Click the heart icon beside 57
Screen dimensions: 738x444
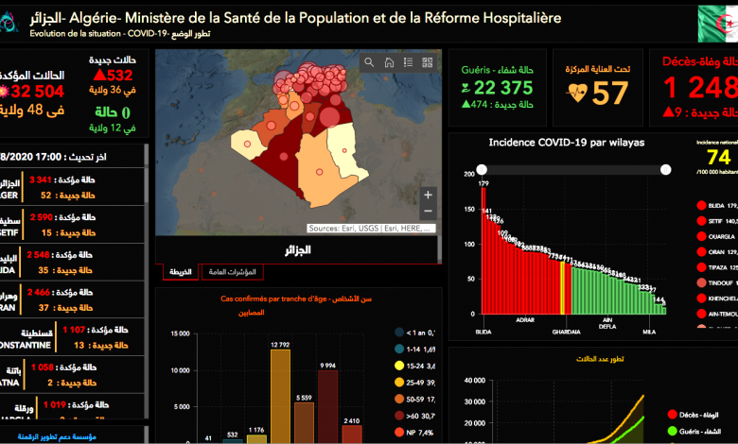coord(577,93)
